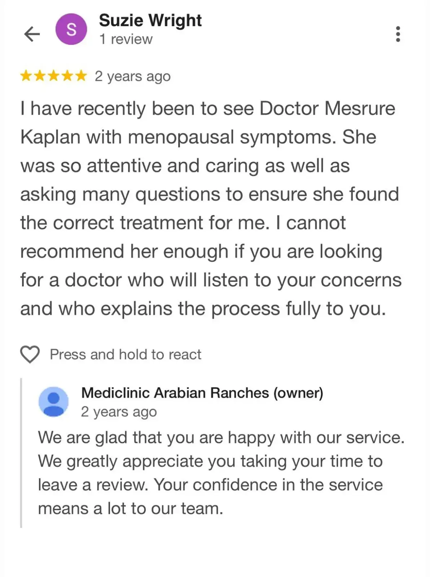Click the second yellow rating star
Screen dimensions: 430x577
click(x=40, y=76)
